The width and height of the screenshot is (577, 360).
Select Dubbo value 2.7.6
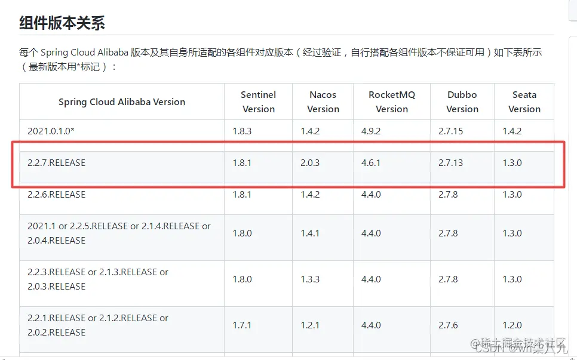click(448, 325)
